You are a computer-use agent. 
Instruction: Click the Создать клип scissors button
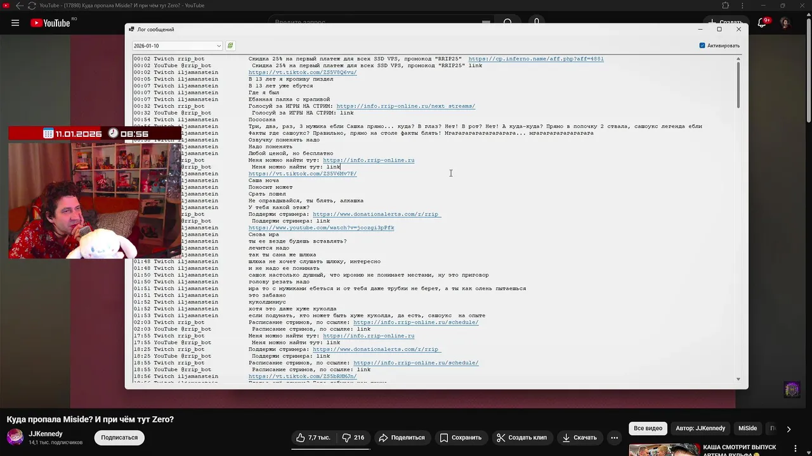point(521,438)
